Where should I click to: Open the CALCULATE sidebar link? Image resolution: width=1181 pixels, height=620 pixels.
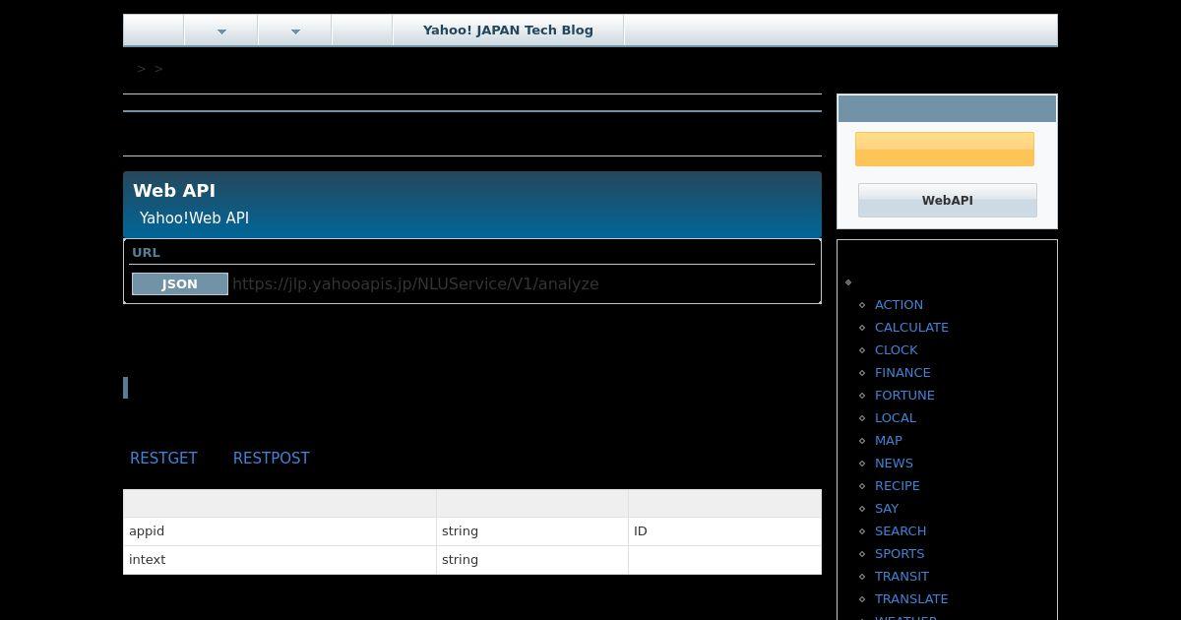coord(911,327)
